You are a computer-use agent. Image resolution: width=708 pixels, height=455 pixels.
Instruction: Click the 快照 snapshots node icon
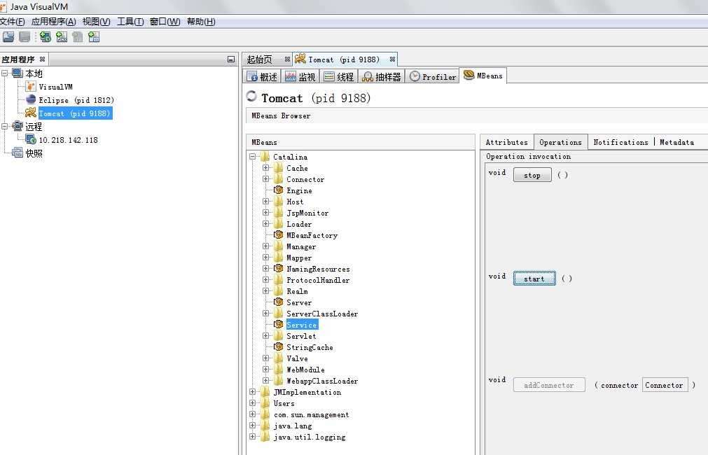18,153
